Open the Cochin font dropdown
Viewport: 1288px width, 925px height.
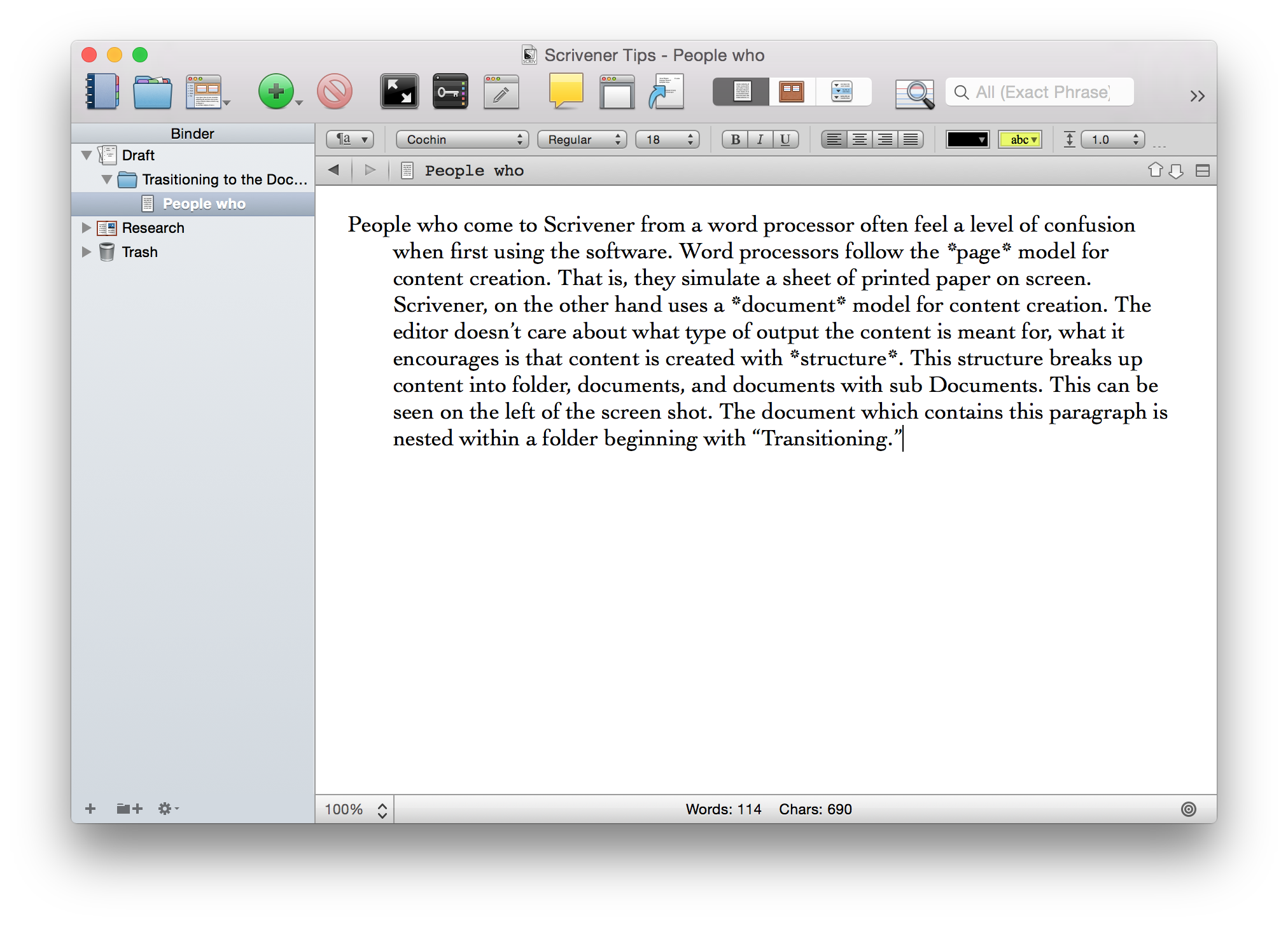(462, 139)
